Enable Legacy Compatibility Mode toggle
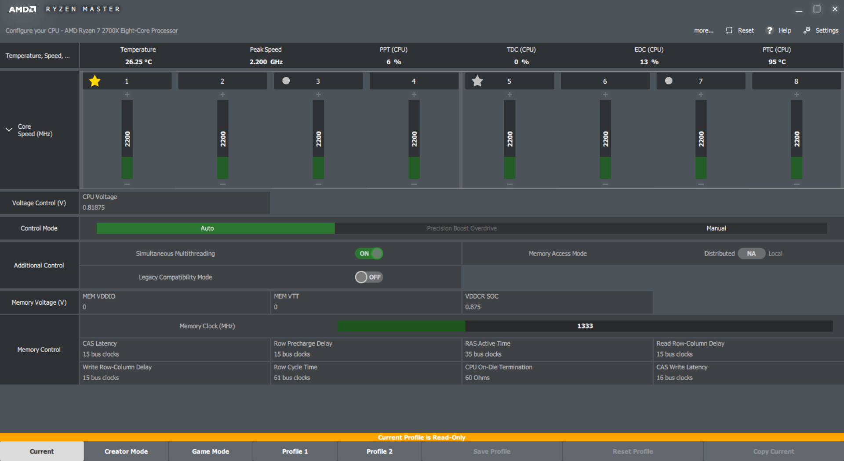The width and height of the screenshot is (844, 461). [x=369, y=277]
